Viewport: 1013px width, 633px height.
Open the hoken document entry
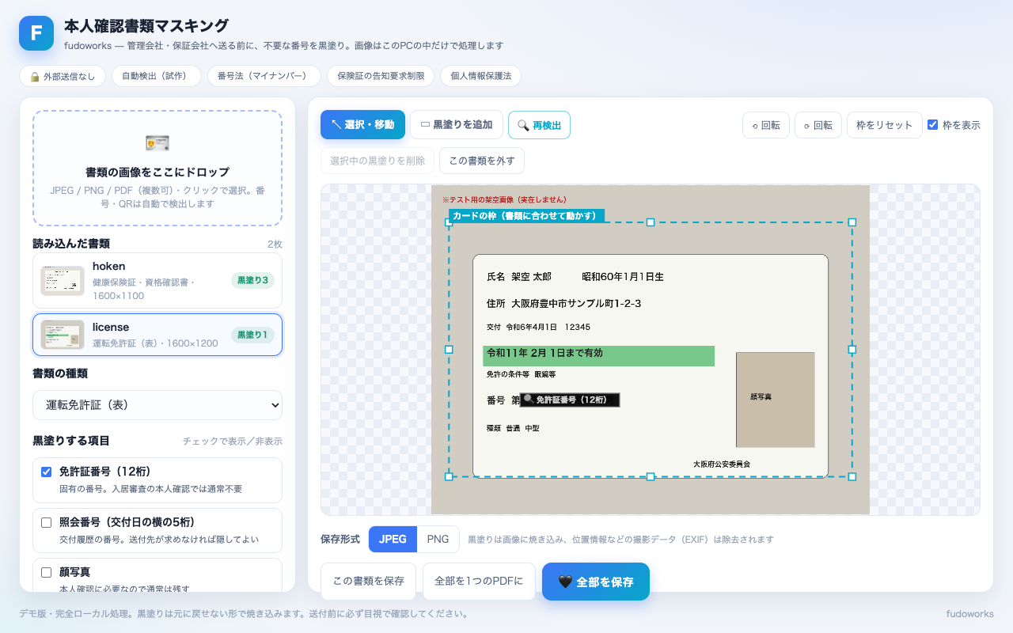click(157, 281)
